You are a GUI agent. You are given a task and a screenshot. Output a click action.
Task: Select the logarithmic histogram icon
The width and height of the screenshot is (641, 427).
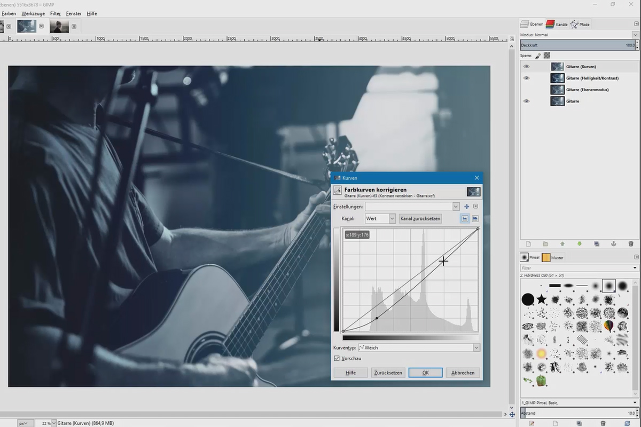475,218
